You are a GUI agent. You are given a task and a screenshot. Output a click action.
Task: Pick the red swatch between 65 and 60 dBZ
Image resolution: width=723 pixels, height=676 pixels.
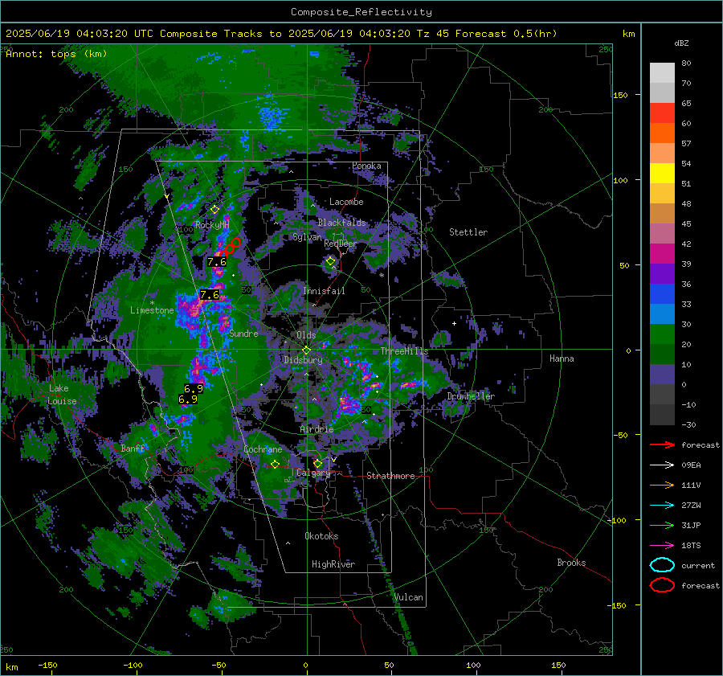pyautogui.click(x=662, y=113)
